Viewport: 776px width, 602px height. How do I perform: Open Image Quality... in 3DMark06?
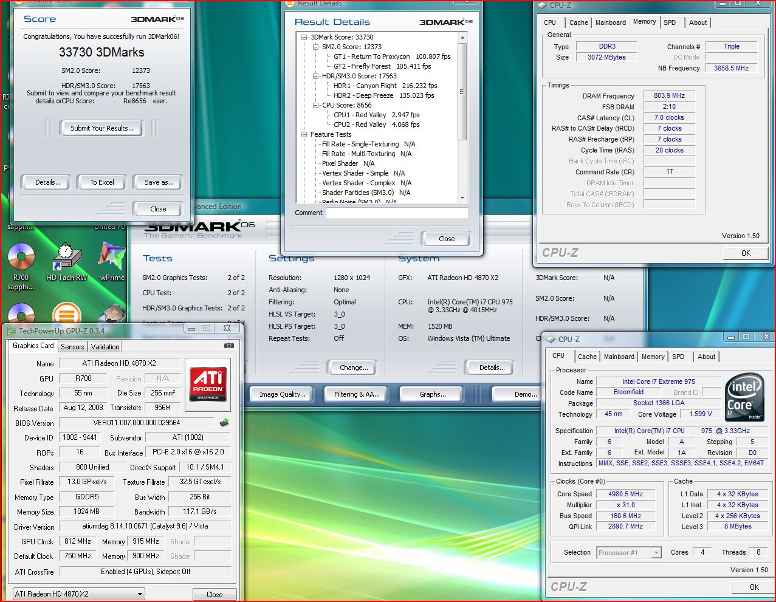tap(283, 394)
